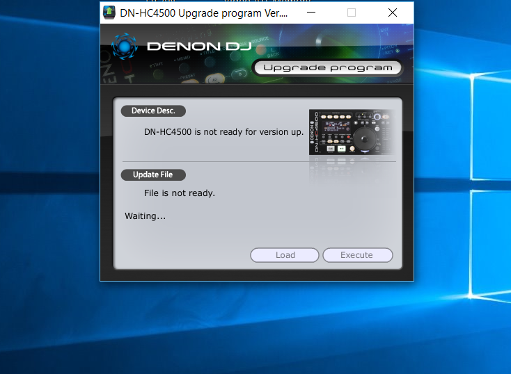Select the Device Desc. label

pos(153,111)
